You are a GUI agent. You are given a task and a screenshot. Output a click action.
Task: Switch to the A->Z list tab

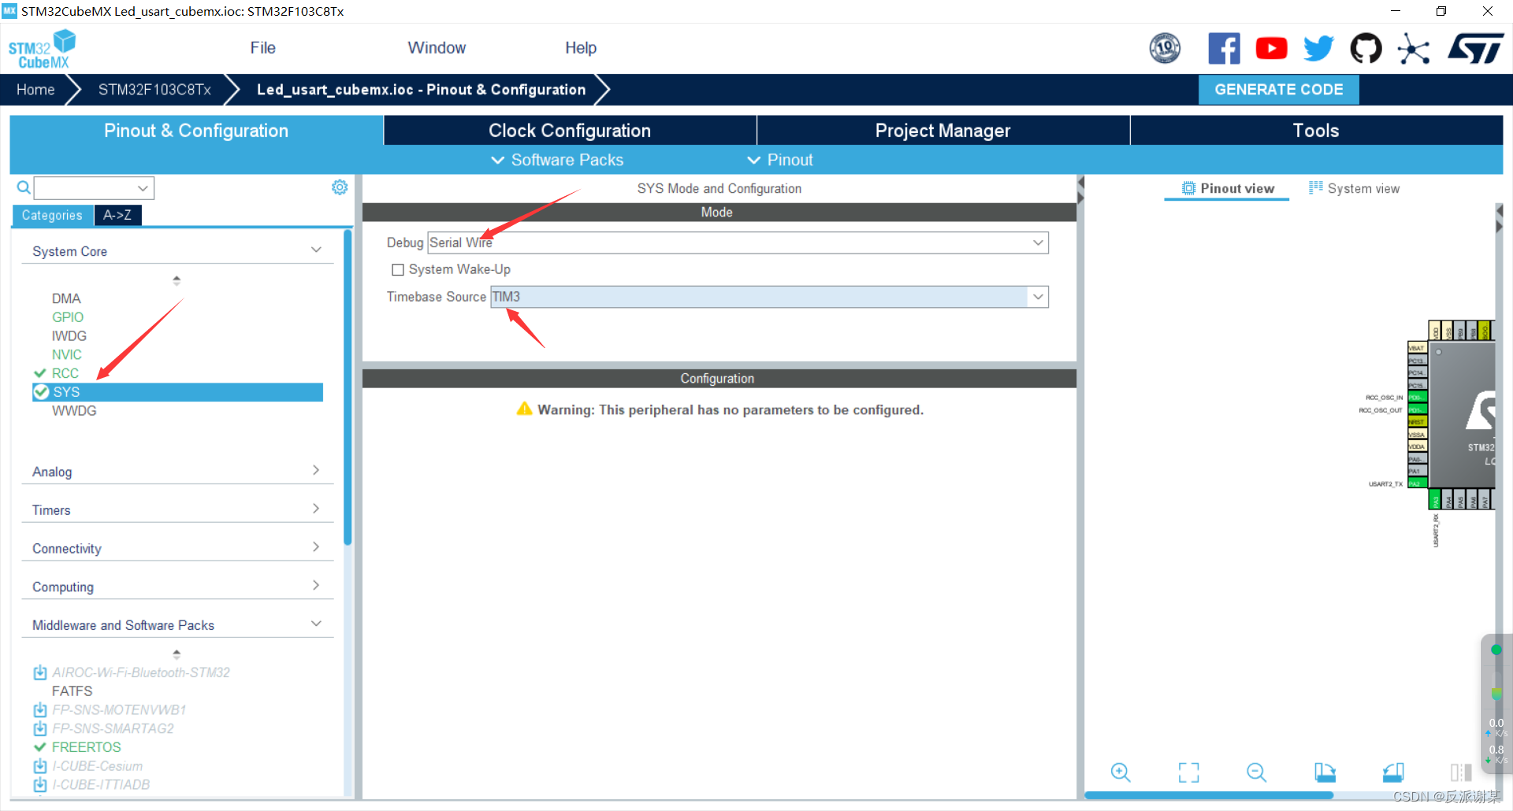coord(117,215)
